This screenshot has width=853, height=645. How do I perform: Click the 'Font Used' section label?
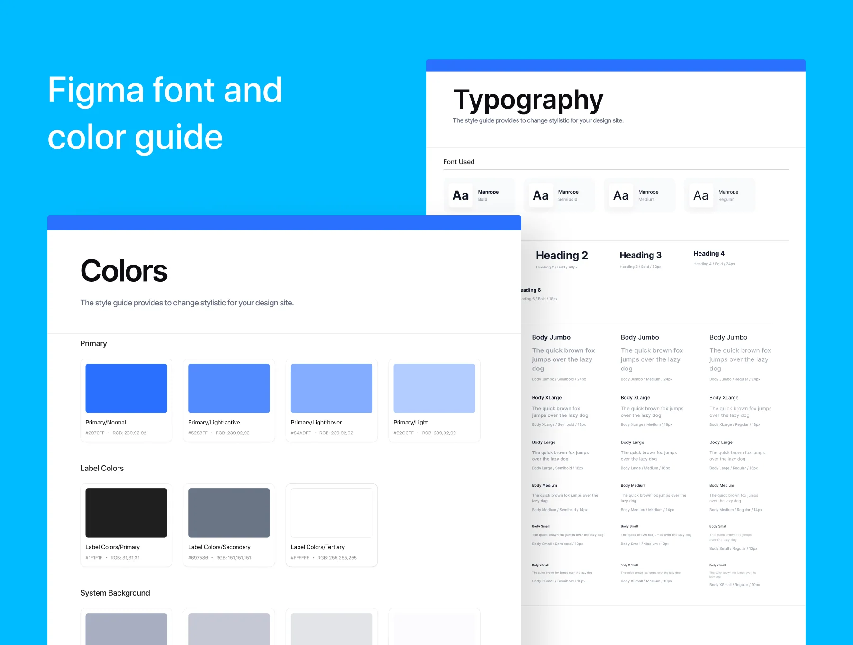pyautogui.click(x=459, y=162)
